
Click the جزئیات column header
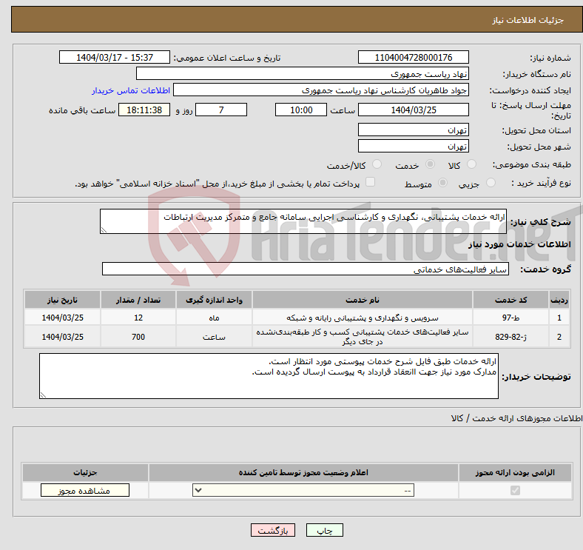(85, 472)
